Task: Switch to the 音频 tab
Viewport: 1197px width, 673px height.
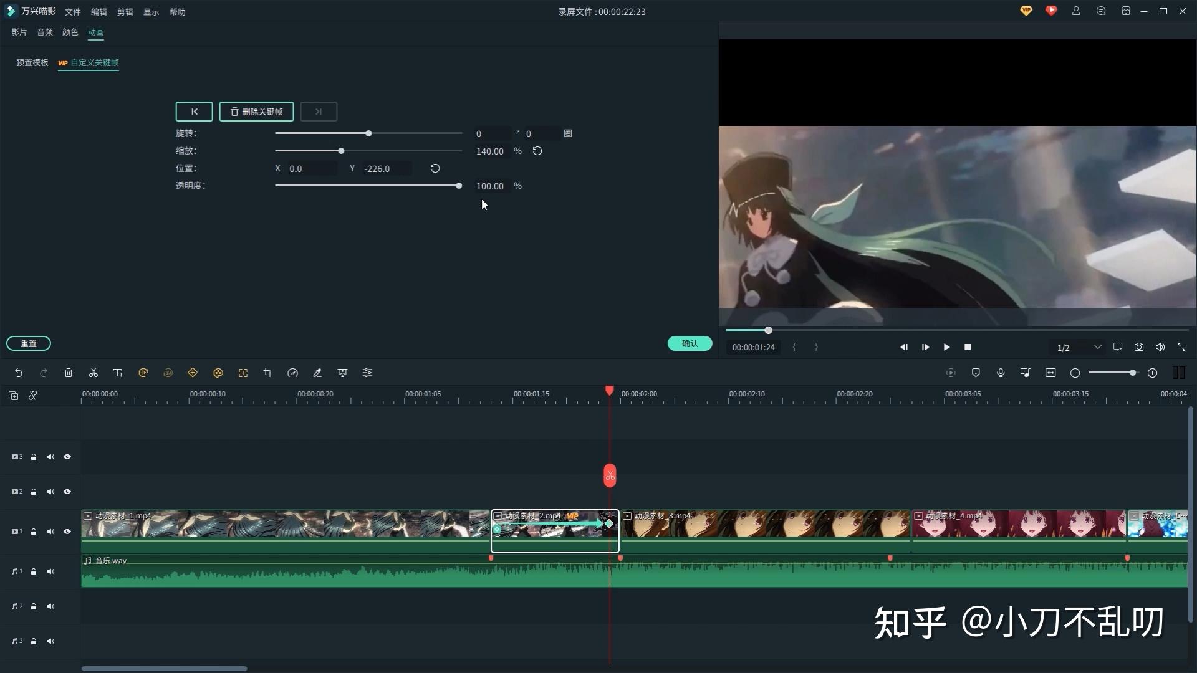Action: click(45, 32)
